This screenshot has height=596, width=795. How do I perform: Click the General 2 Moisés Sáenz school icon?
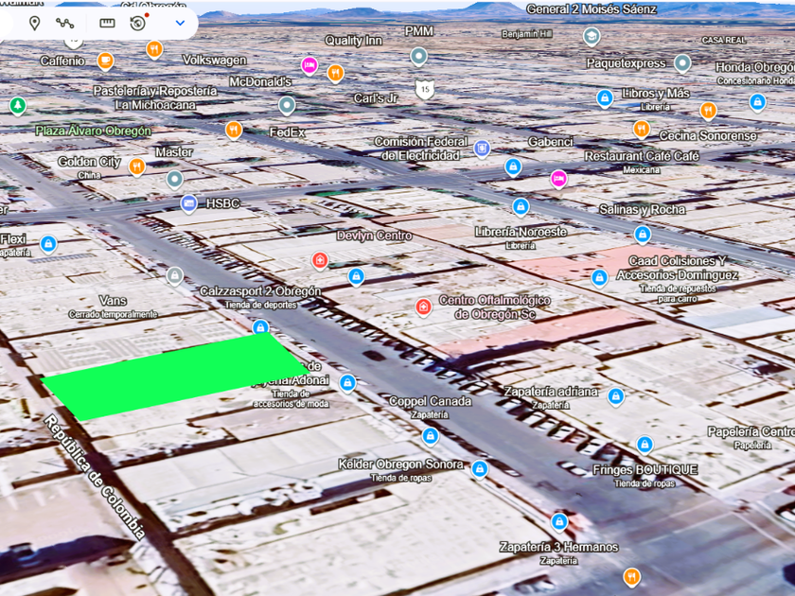click(592, 37)
